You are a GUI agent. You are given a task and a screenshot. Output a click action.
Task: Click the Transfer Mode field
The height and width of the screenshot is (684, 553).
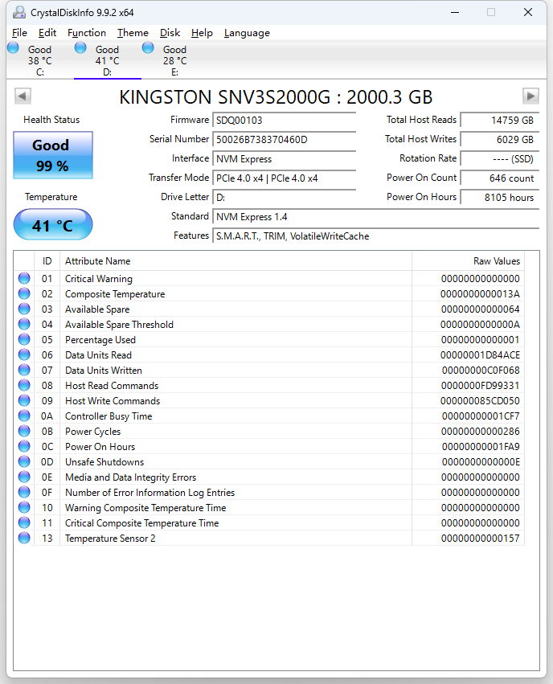click(x=284, y=178)
